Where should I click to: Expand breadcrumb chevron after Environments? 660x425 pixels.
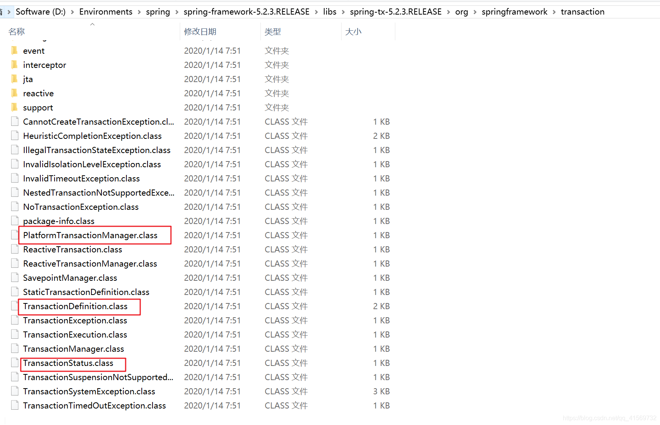coord(139,12)
